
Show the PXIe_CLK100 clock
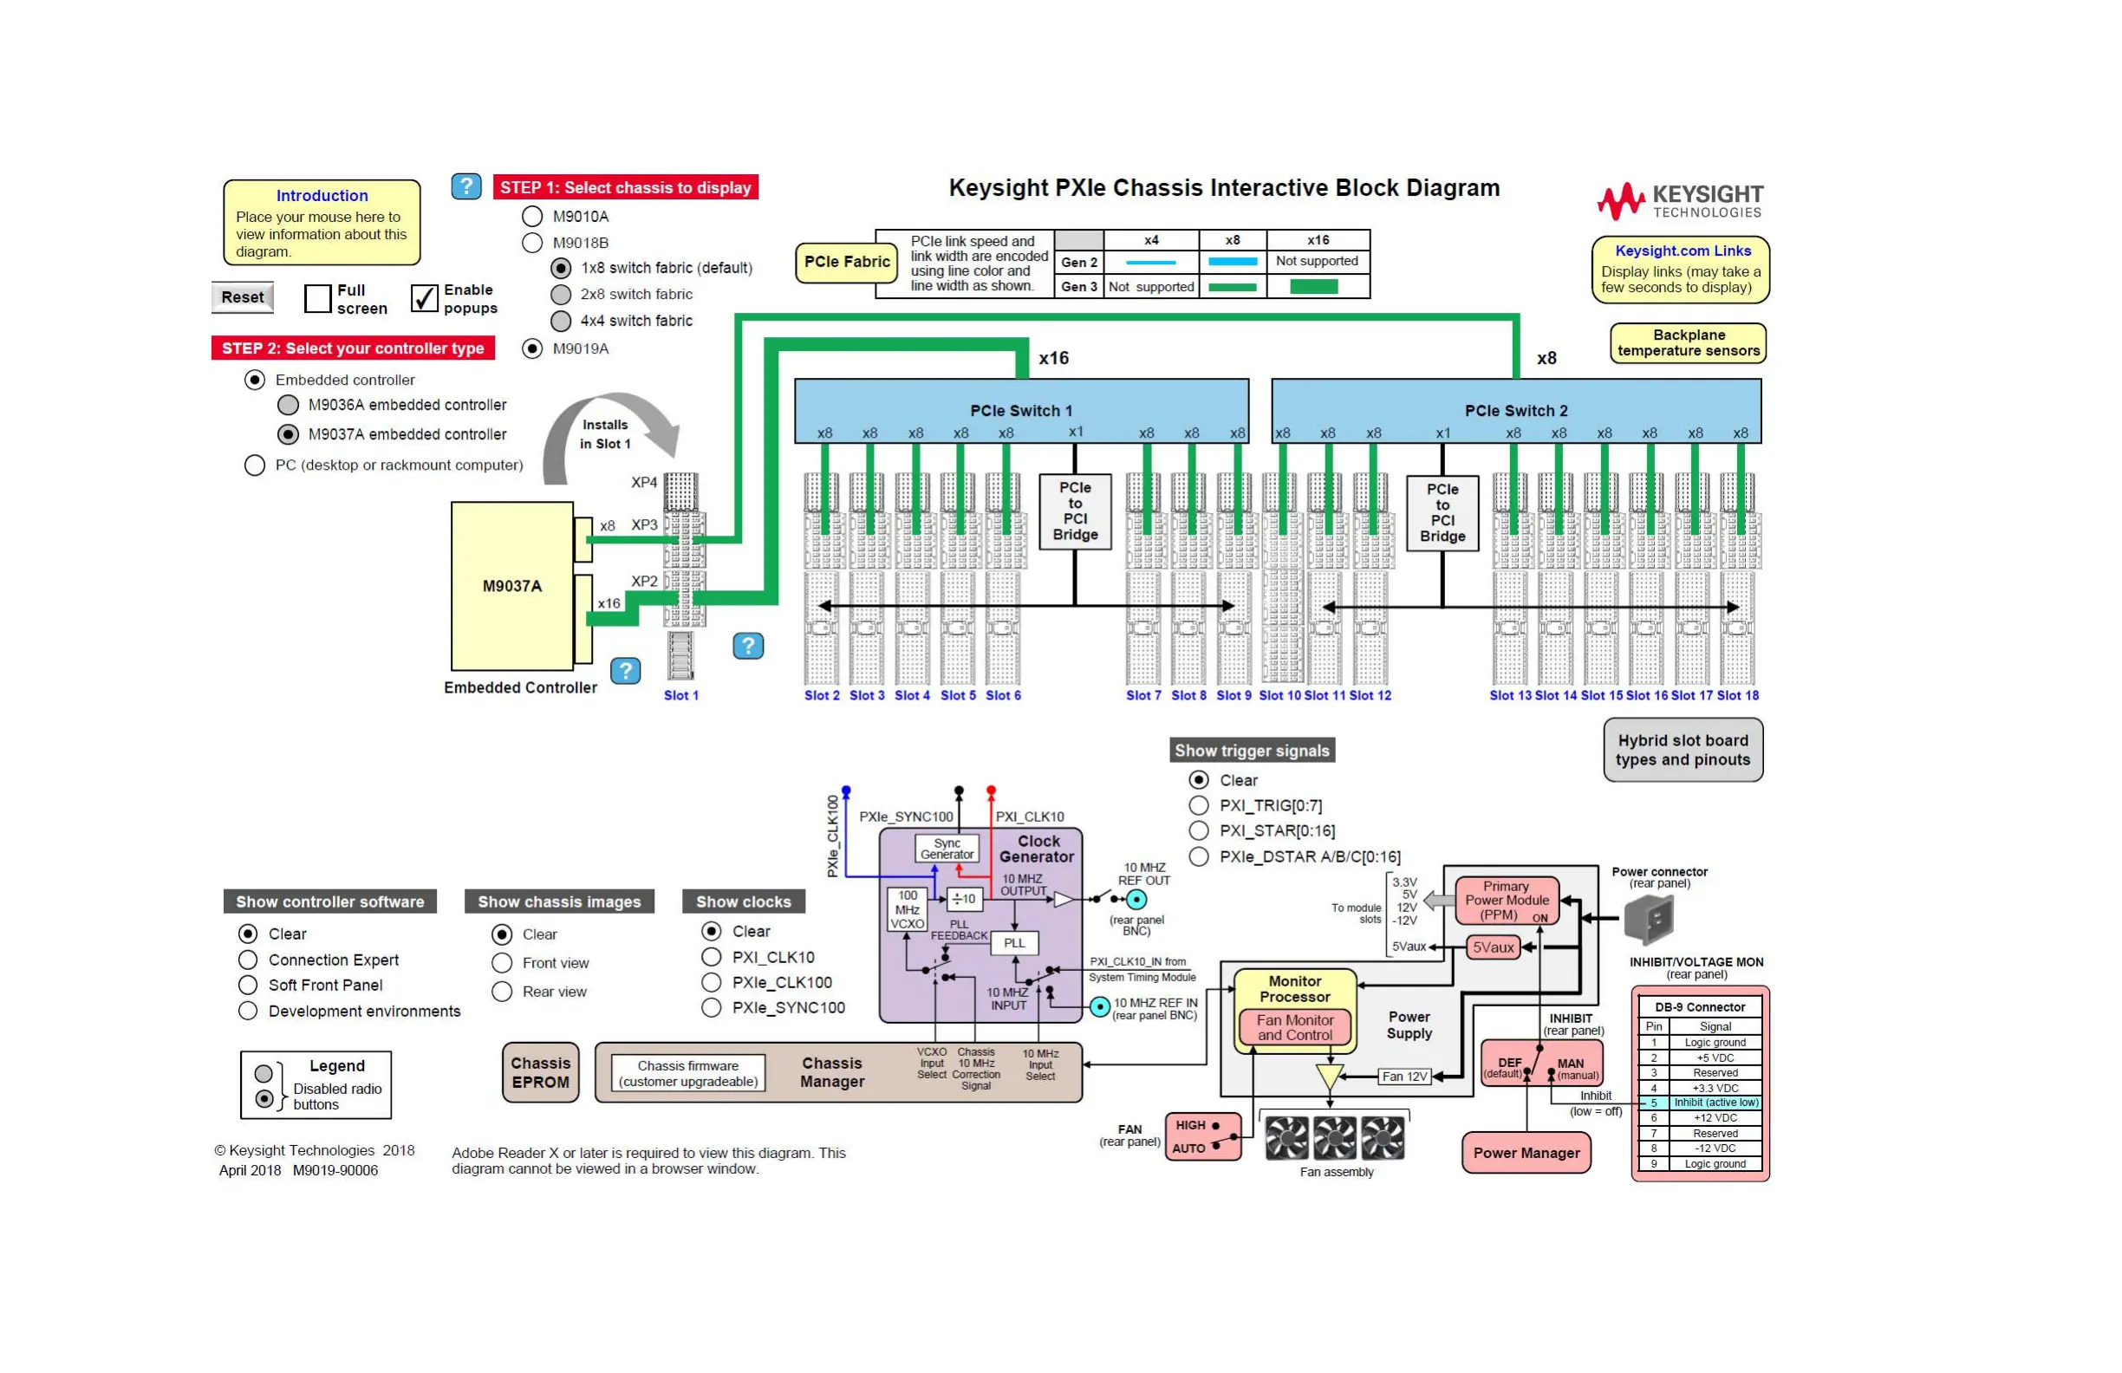pyautogui.click(x=711, y=982)
